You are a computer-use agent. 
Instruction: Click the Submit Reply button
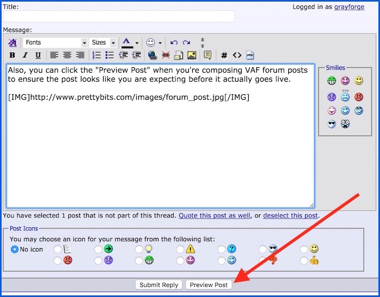(159, 285)
